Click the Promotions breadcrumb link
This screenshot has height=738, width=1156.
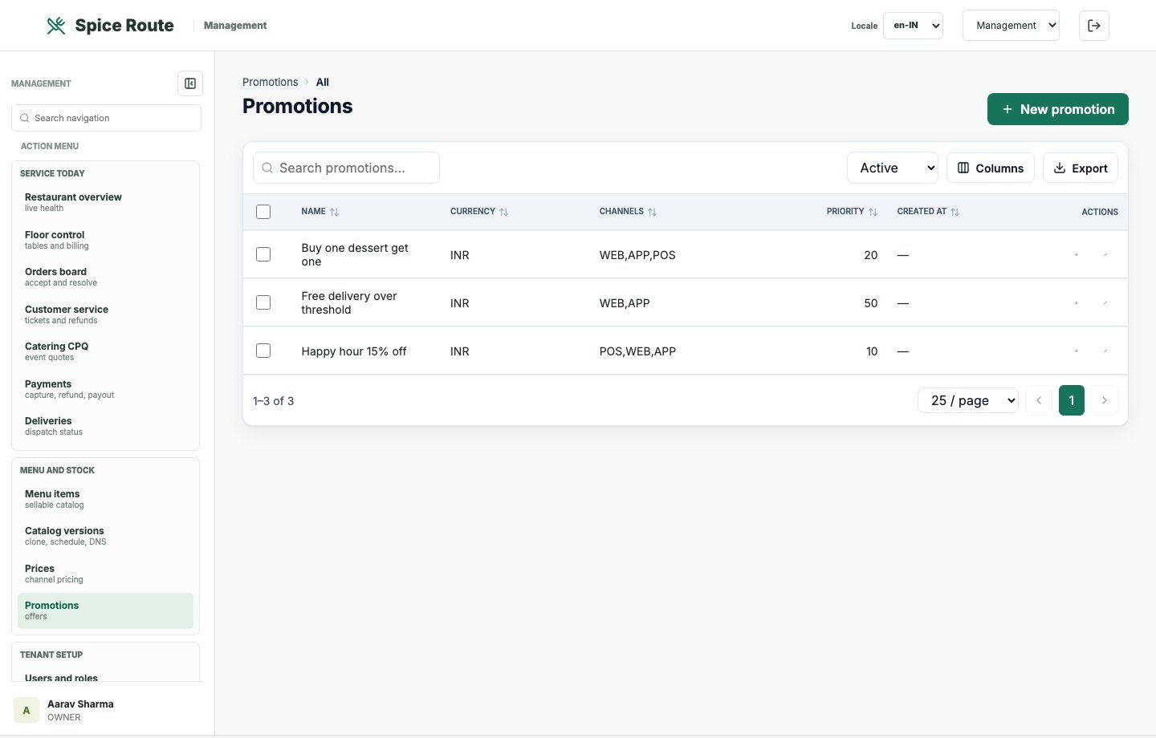pos(270,82)
